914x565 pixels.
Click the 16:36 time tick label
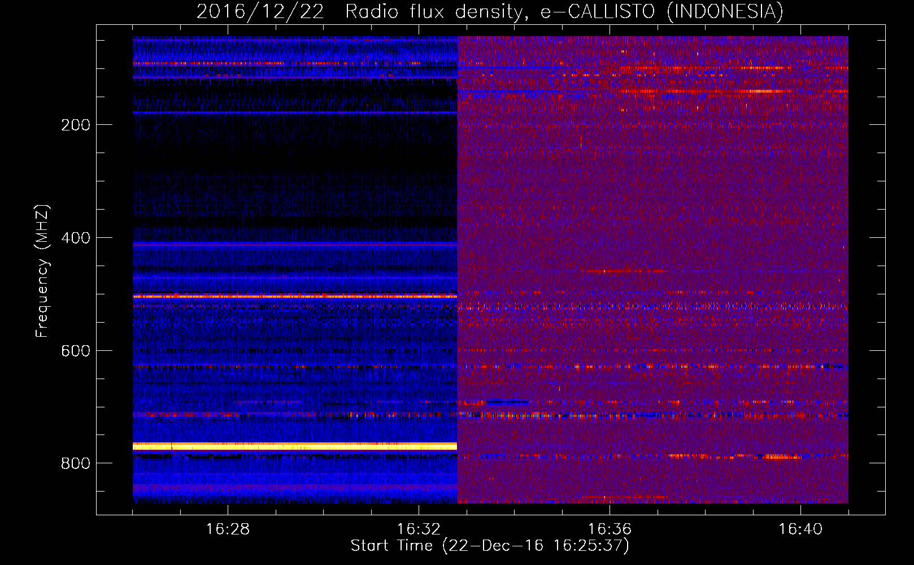(x=610, y=529)
